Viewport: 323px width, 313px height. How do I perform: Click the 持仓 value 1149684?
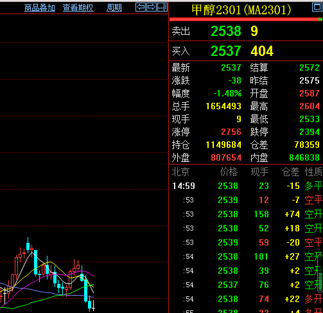pyautogui.click(x=223, y=145)
